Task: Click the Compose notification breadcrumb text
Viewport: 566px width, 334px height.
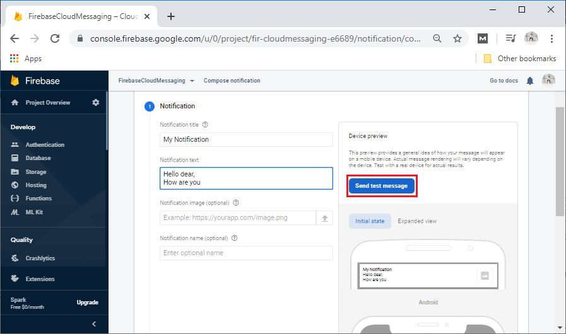Action: point(232,81)
